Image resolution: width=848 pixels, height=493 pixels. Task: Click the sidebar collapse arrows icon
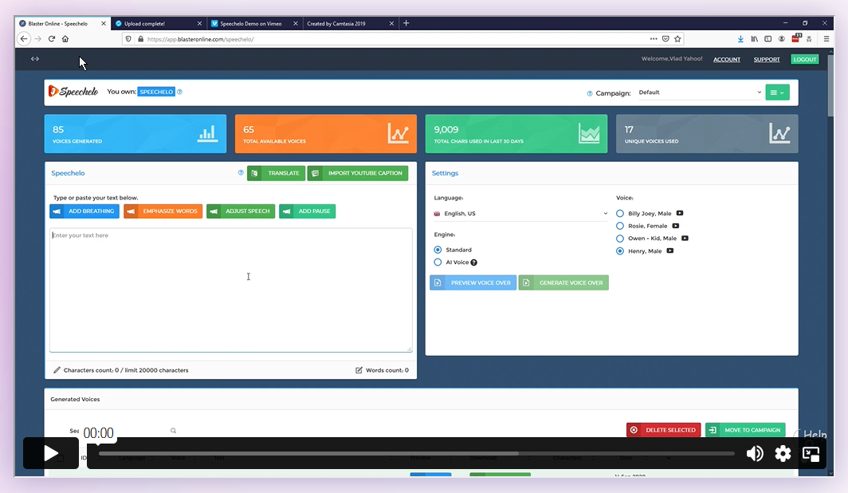click(35, 59)
